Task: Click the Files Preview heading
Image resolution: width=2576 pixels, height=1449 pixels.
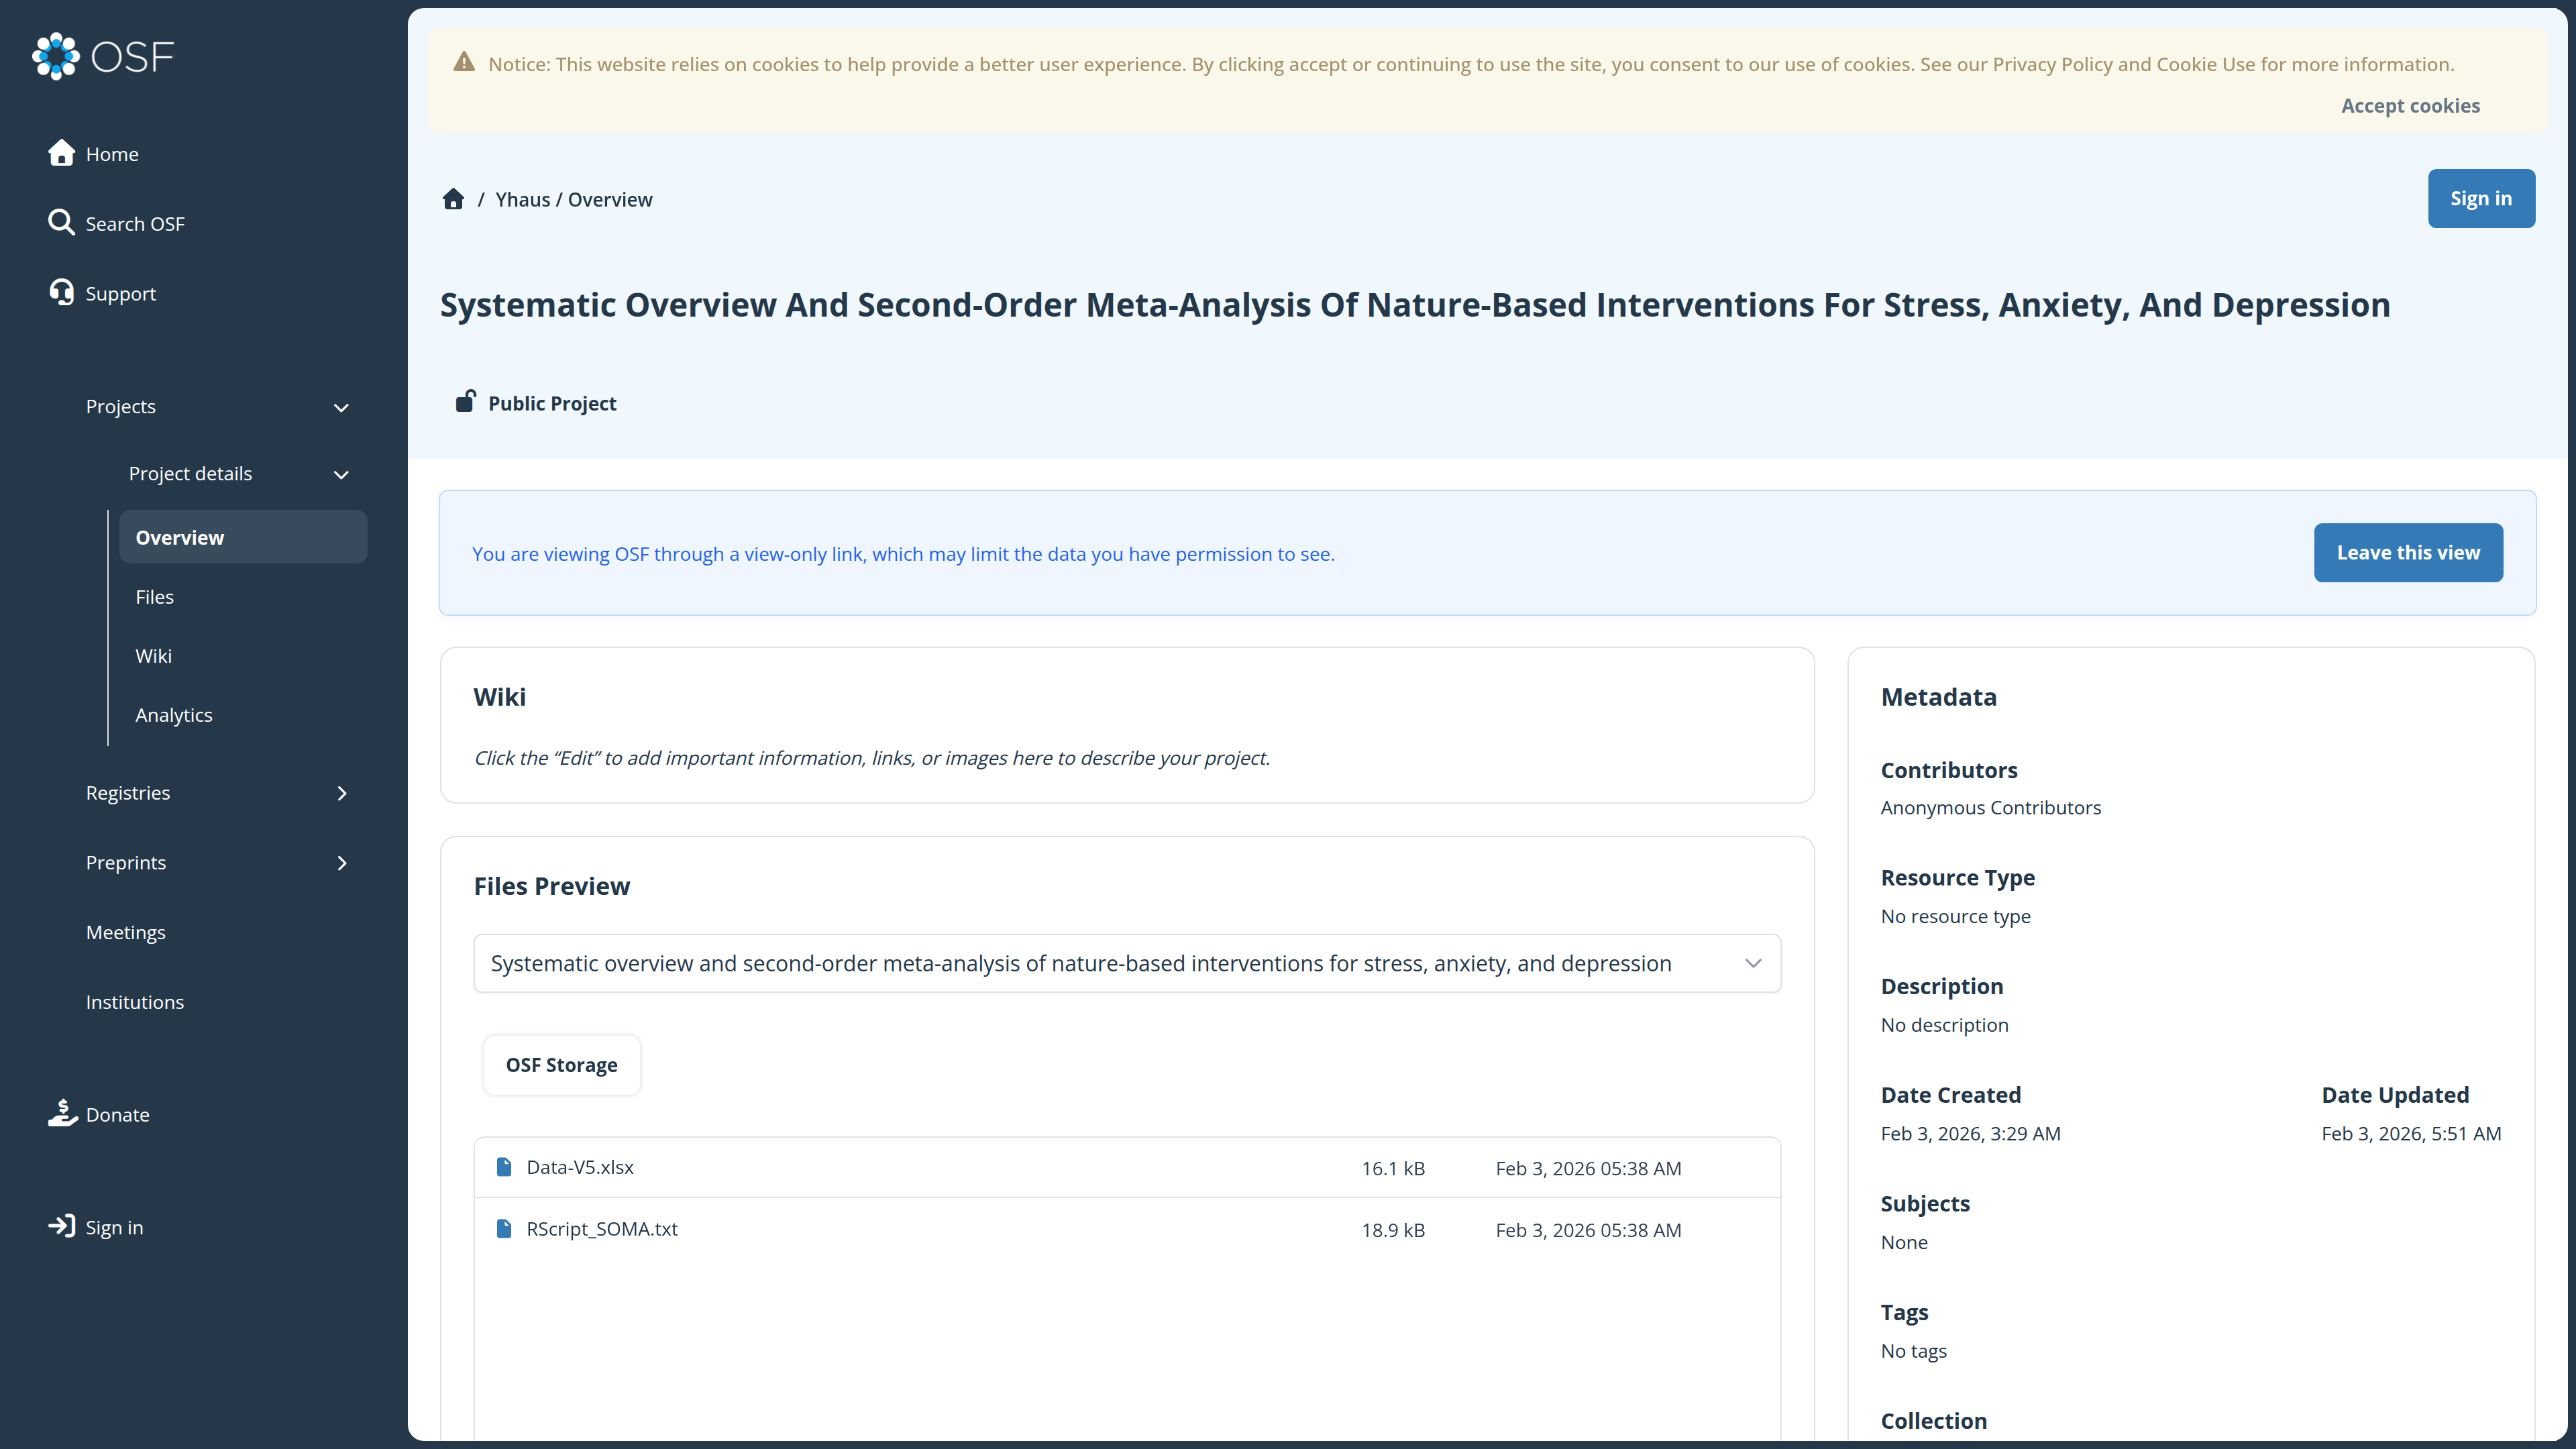Action: 552,886
